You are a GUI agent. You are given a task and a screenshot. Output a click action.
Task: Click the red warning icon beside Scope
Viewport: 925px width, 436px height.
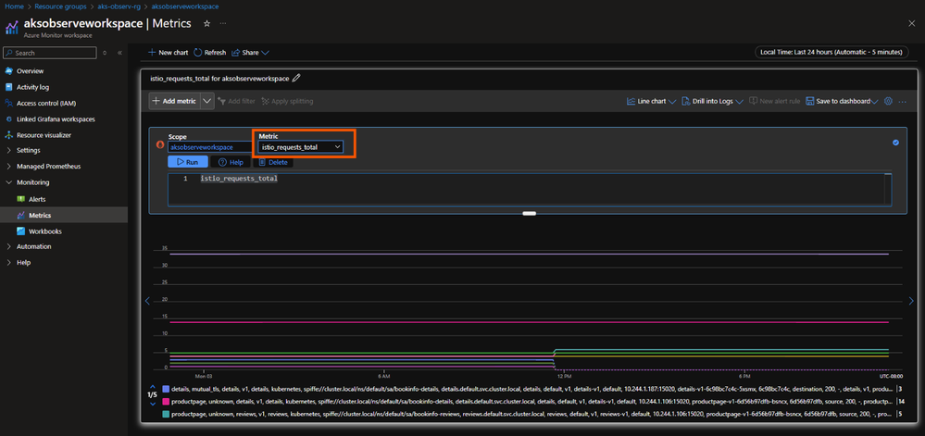tap(159, 144)
